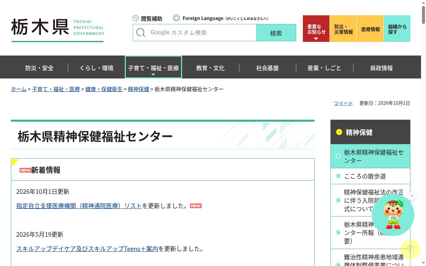Close the mascot chat popup

point(412,196)
